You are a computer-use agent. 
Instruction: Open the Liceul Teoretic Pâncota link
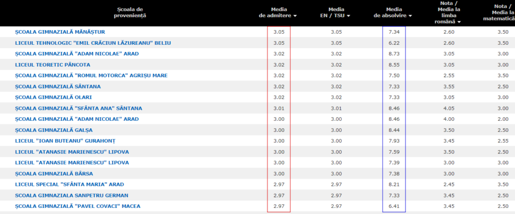pos(53,64)
